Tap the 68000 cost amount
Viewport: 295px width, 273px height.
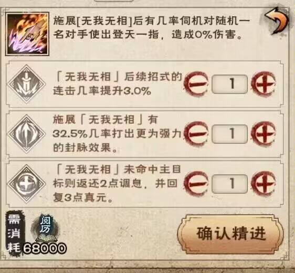tap(45, 248)
